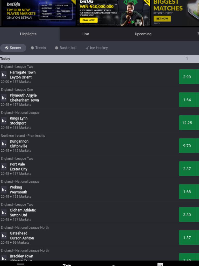Open stats icon for Dungannon match
This screenshot has width=199, height=266.
[4, 144]
